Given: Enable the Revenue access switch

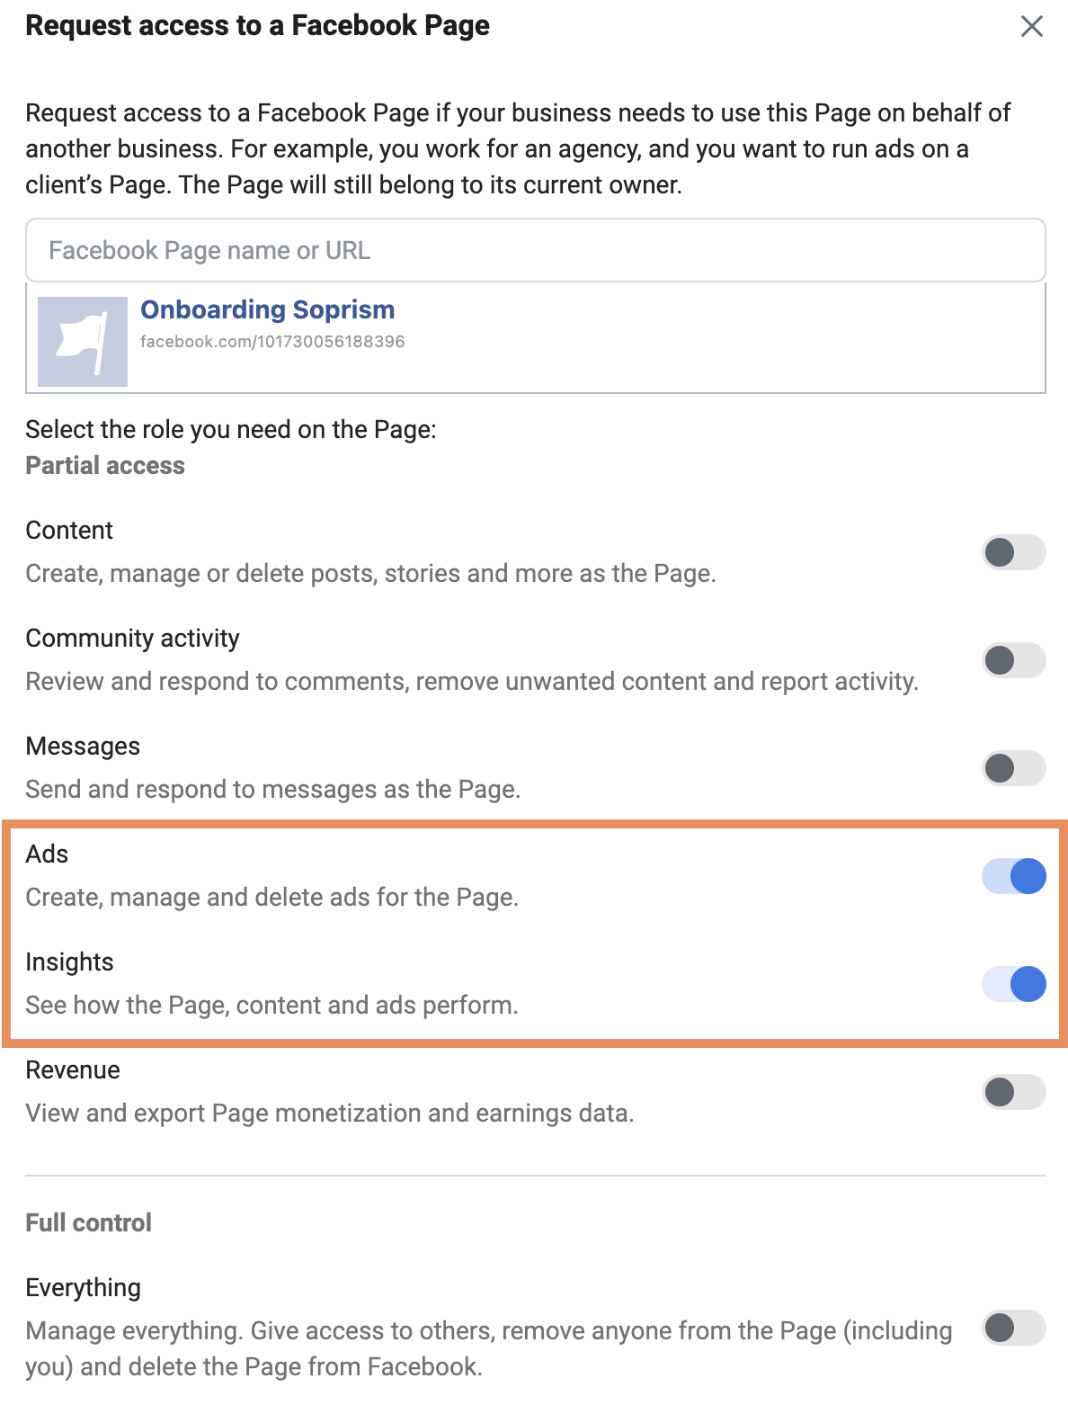Looking at the screenshot, I should (1013, 1092).
